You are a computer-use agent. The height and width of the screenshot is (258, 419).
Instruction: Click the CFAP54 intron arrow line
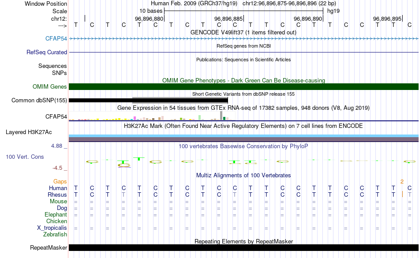(x=243, y=39)
